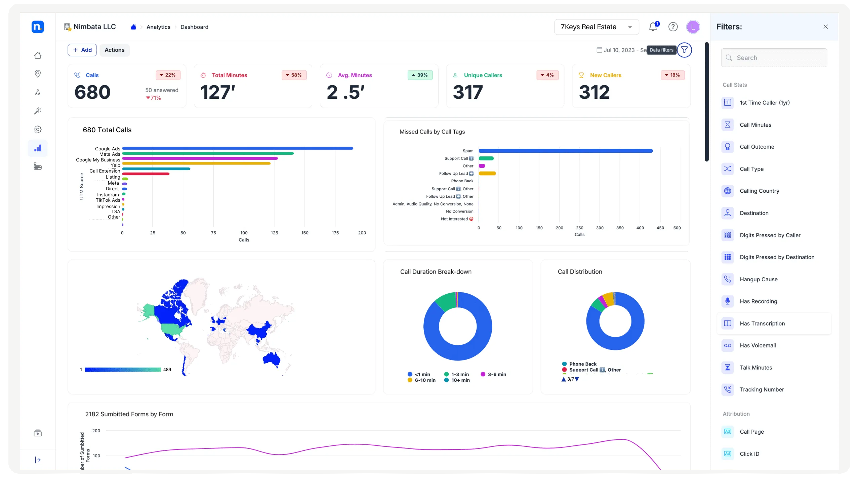Viewport: 859px width, 477px height.
Task: Click the Nimbata logo icon
Action: 38,27
